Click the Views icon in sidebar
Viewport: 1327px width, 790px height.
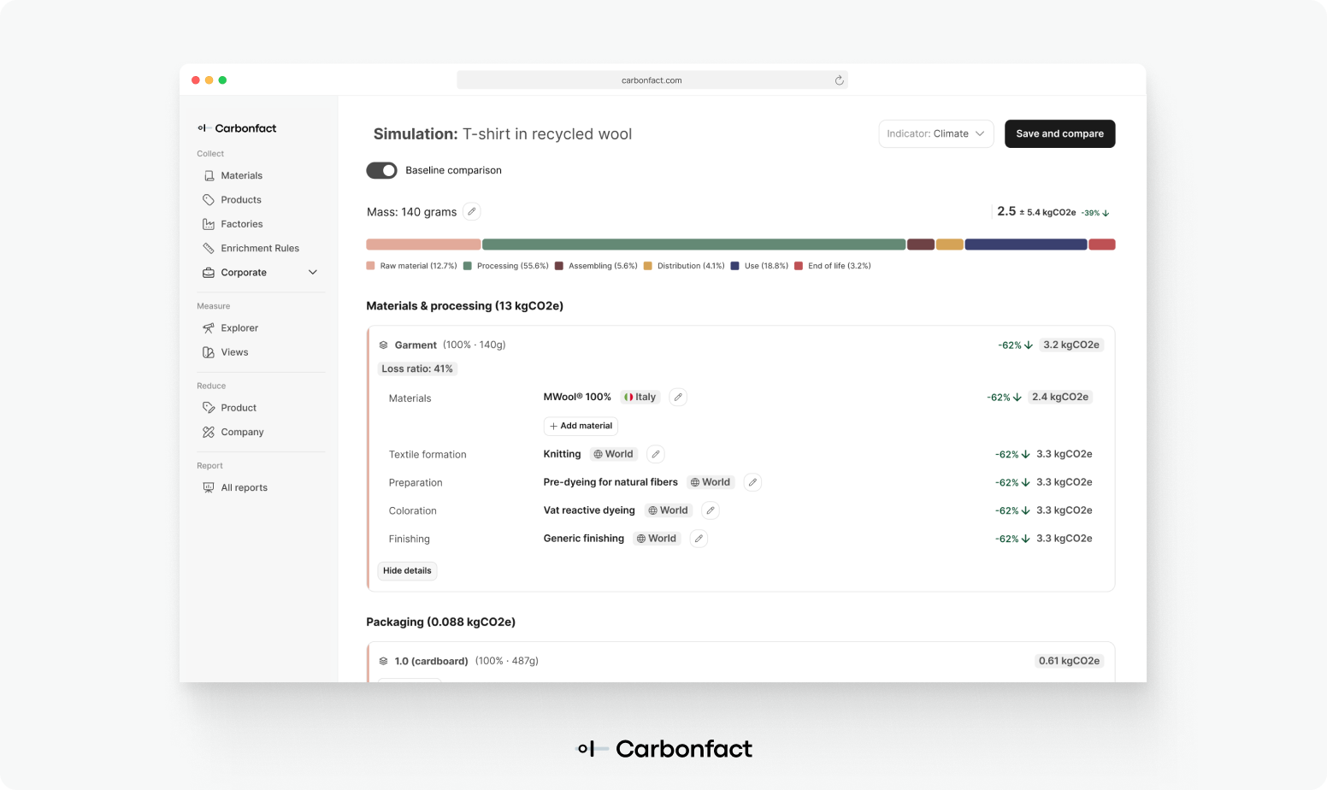209,352
